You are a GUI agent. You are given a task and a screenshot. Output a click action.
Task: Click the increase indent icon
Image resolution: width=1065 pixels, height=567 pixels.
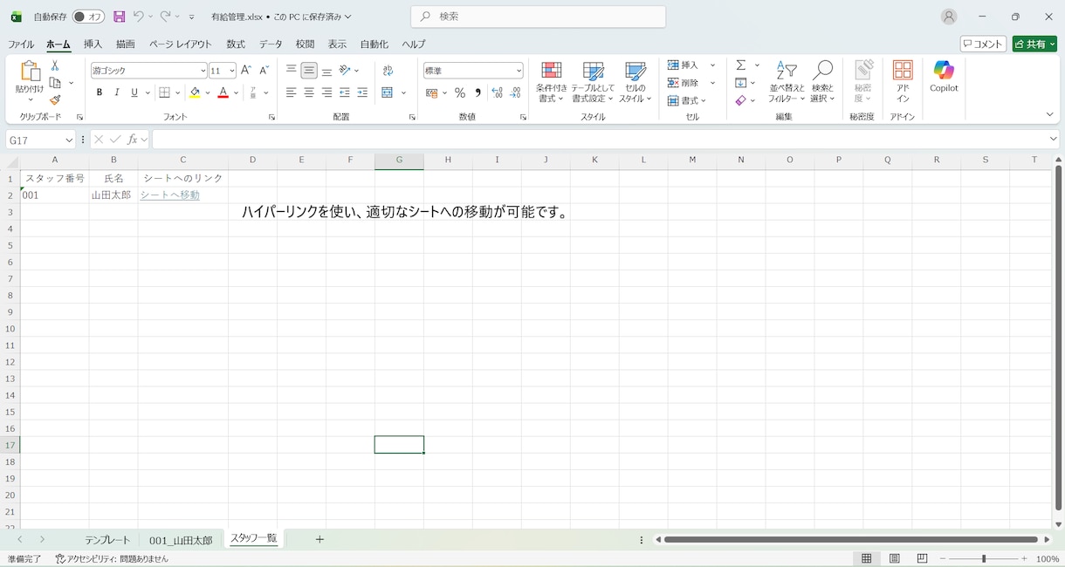click(x=362, y=92)
